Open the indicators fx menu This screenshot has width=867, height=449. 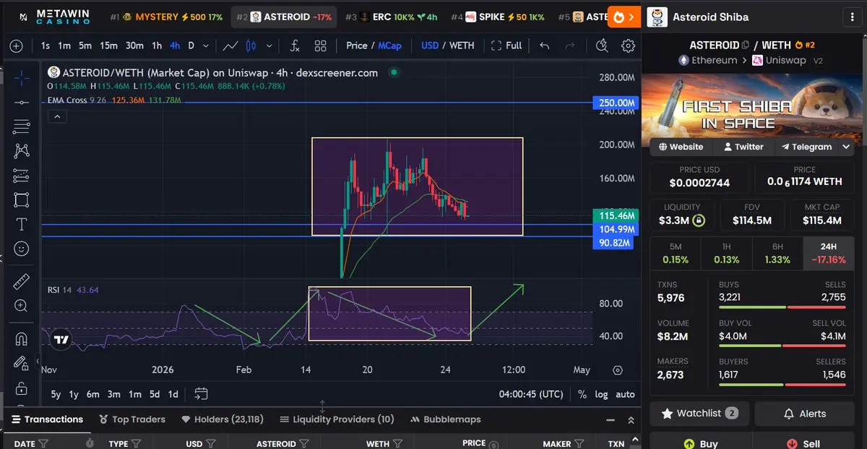(x=295, y=46)
